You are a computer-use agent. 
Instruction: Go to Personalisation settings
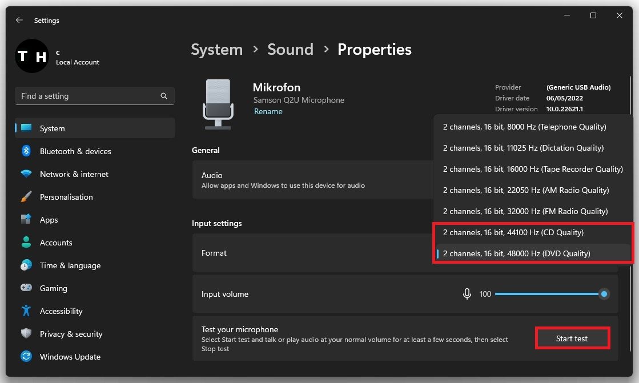pyautogui.click(x=66, y=197)
